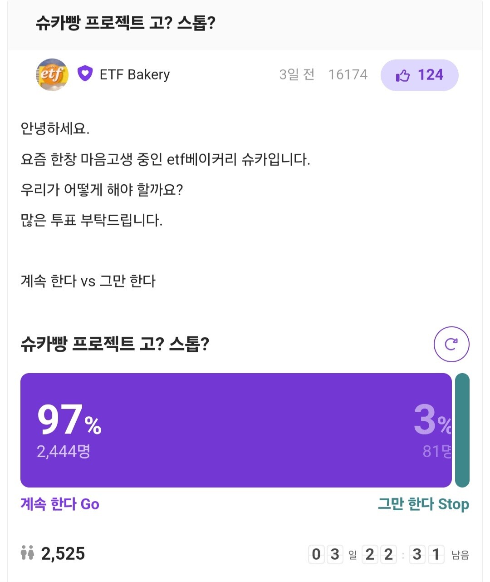Select the "계속 한다 Go" option label
Screen dimensions: 490x582
60,504
